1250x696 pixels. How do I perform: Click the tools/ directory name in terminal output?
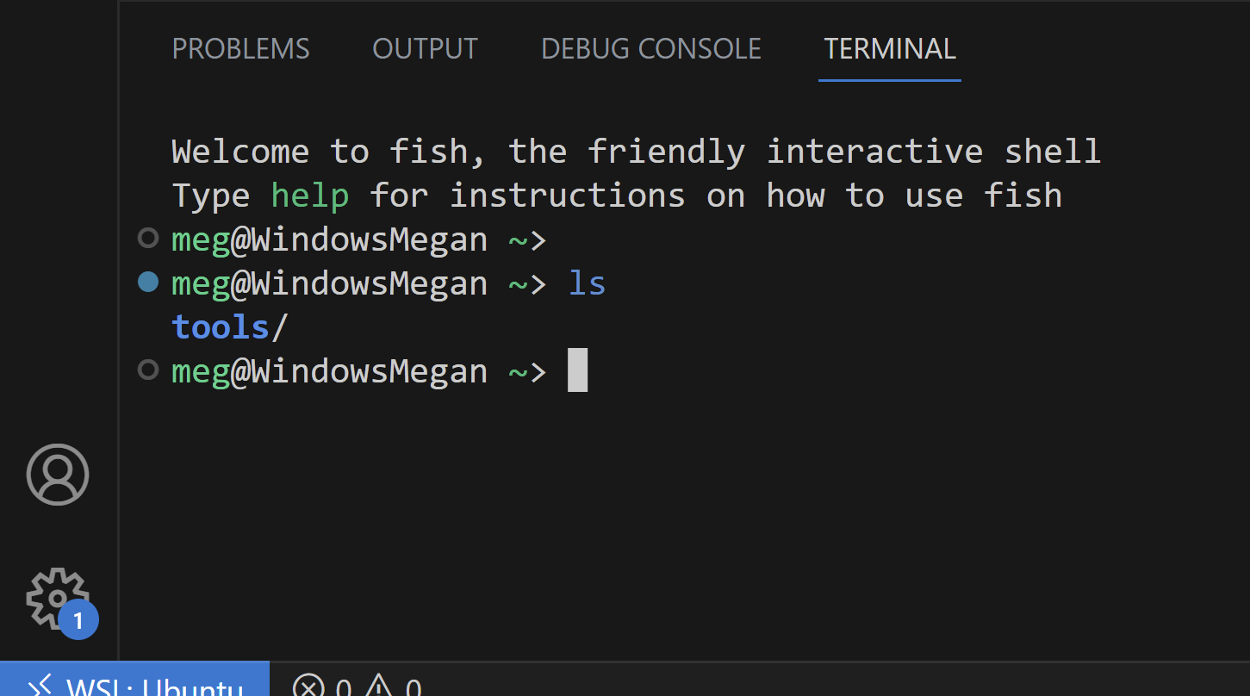tap(221, 326)
